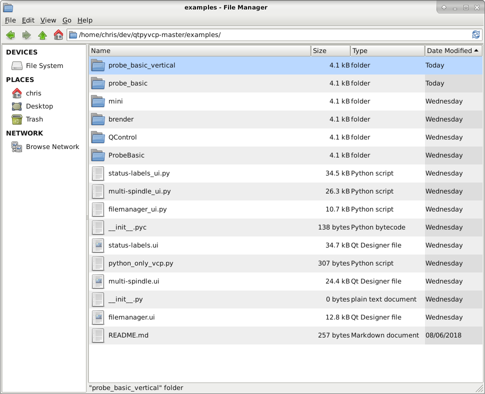Image resolution: width=485 pixels, height=394 pixels.
Task: Click the filemanager_ui.py file icon
Action: pyautogui.click(x=98, y=209)
